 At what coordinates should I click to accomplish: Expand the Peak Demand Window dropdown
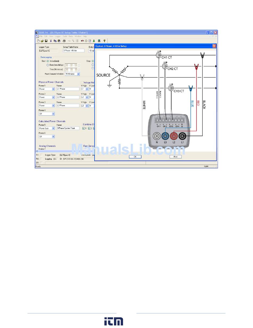coord(78,74)
